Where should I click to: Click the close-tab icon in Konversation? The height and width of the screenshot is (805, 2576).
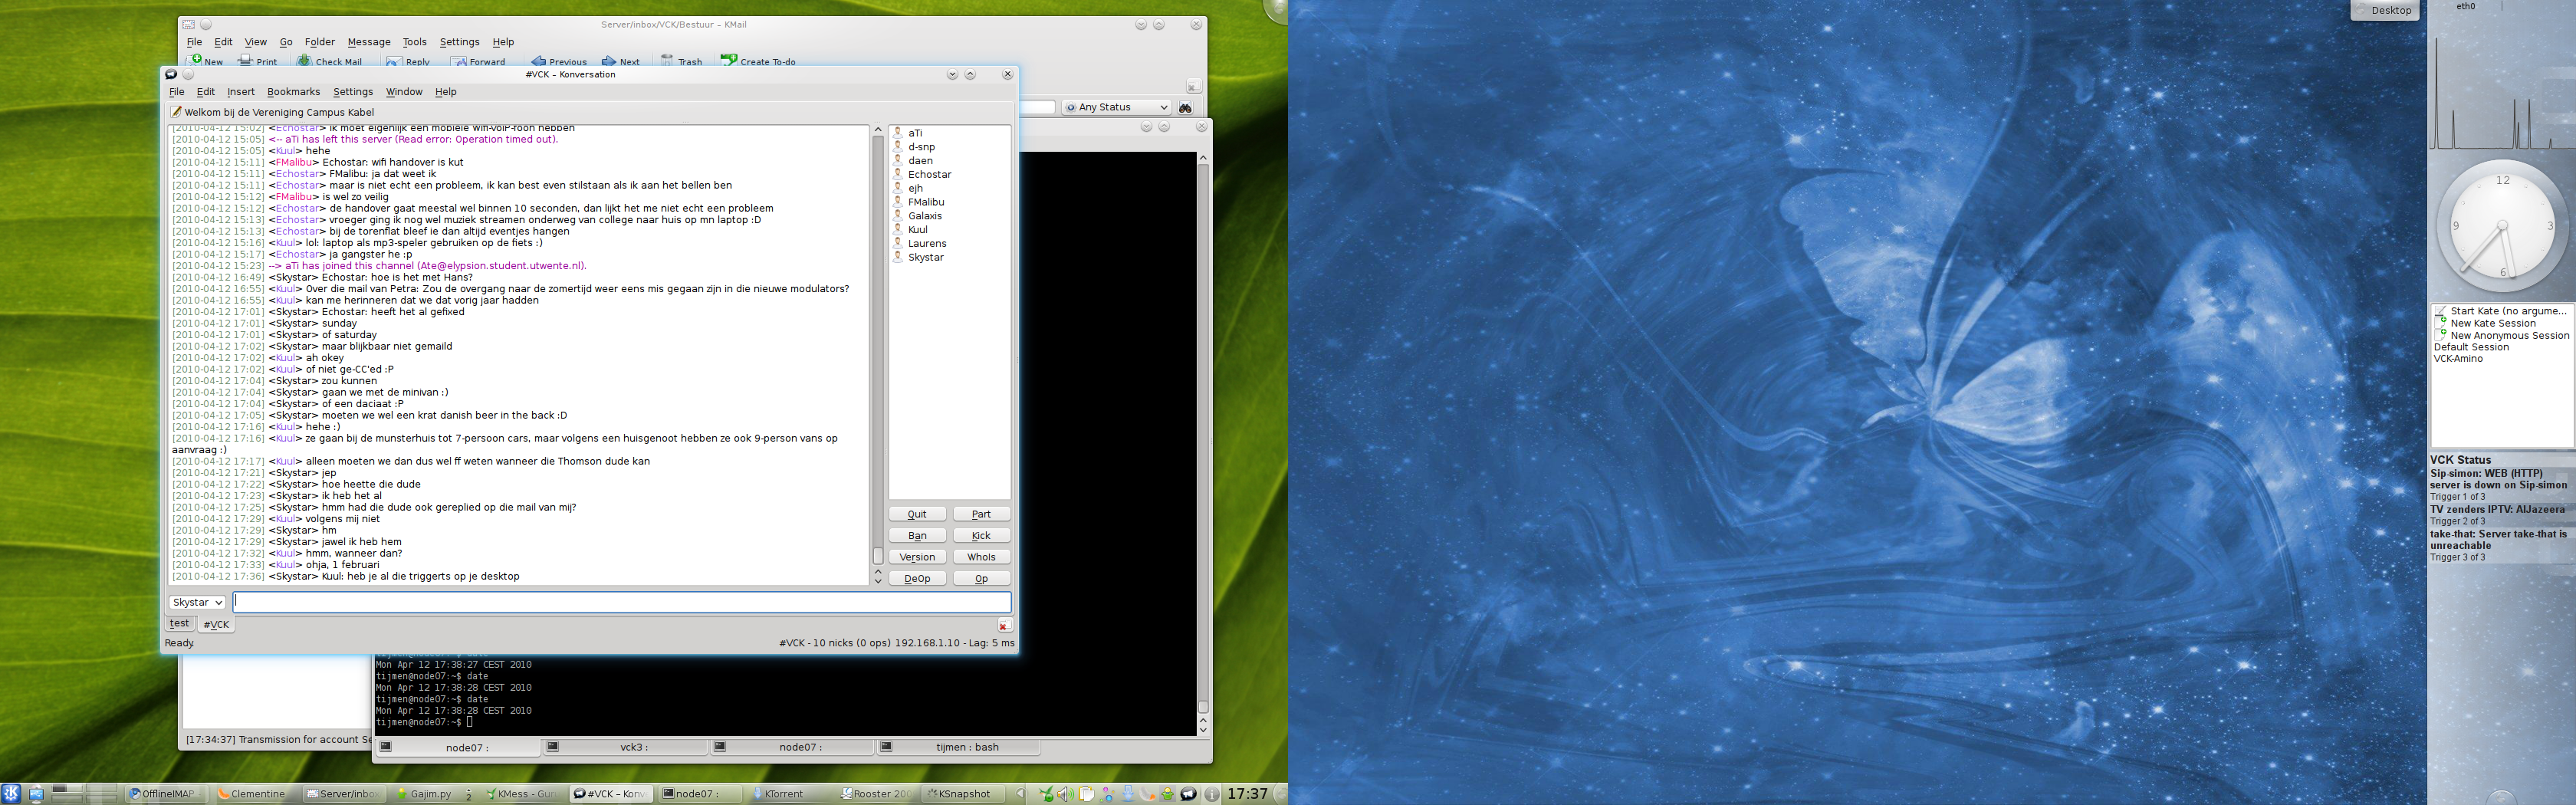[1003, 625]
